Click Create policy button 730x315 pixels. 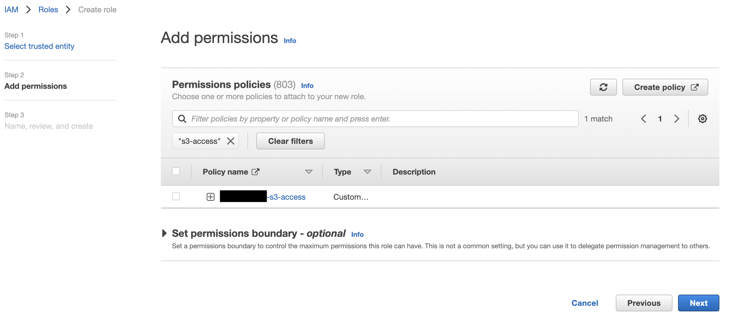665,87
